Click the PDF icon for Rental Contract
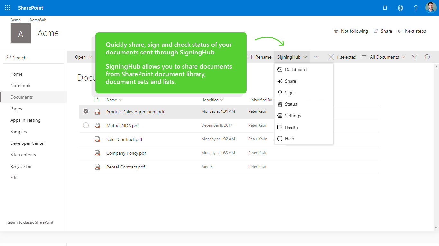The image size is (439, 246). point(97,167)
